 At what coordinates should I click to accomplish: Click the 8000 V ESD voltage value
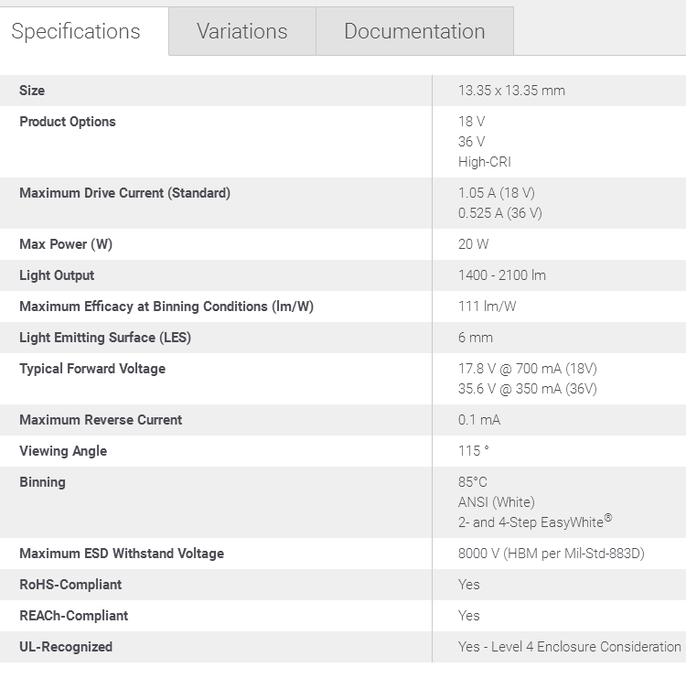[x=552, y=554]
